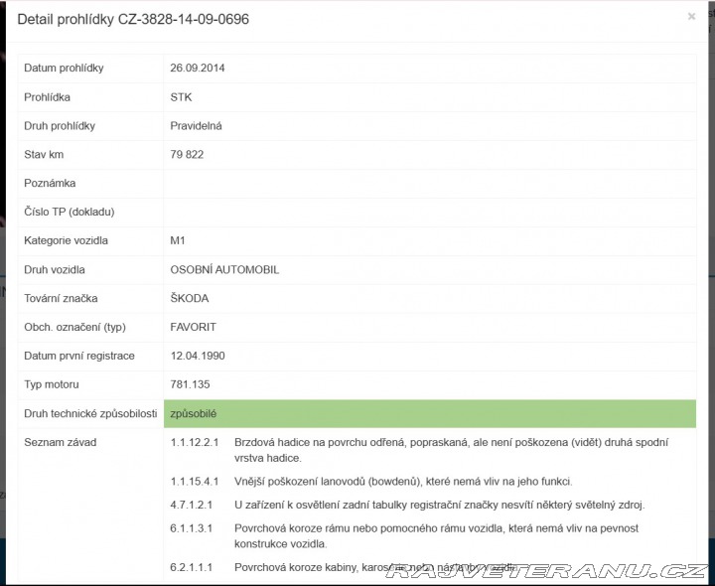Click the engine type 781.135
The height and width of the screenshot is (586, 715).
point(190,384)
